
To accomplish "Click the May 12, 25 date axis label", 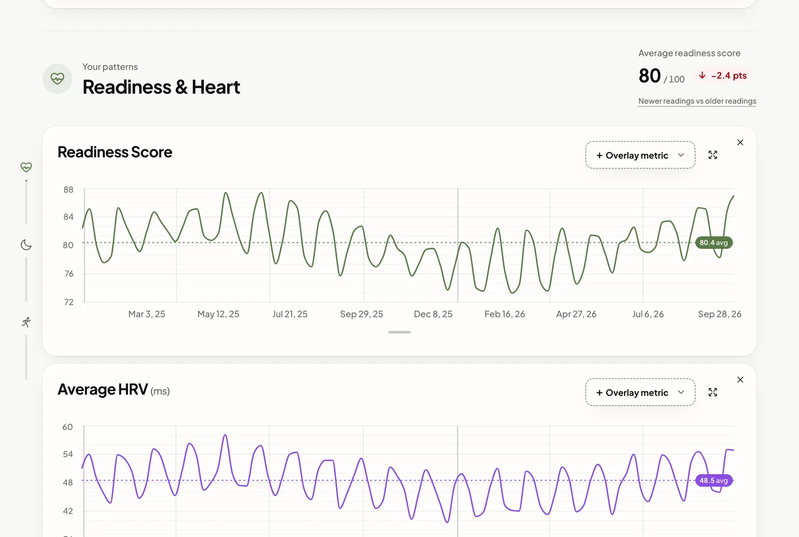I will [x=218, y=314].
